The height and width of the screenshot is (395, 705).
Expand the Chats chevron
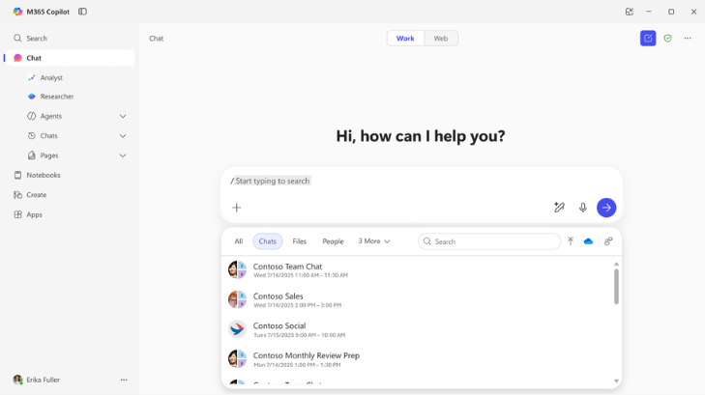(123, 136)
